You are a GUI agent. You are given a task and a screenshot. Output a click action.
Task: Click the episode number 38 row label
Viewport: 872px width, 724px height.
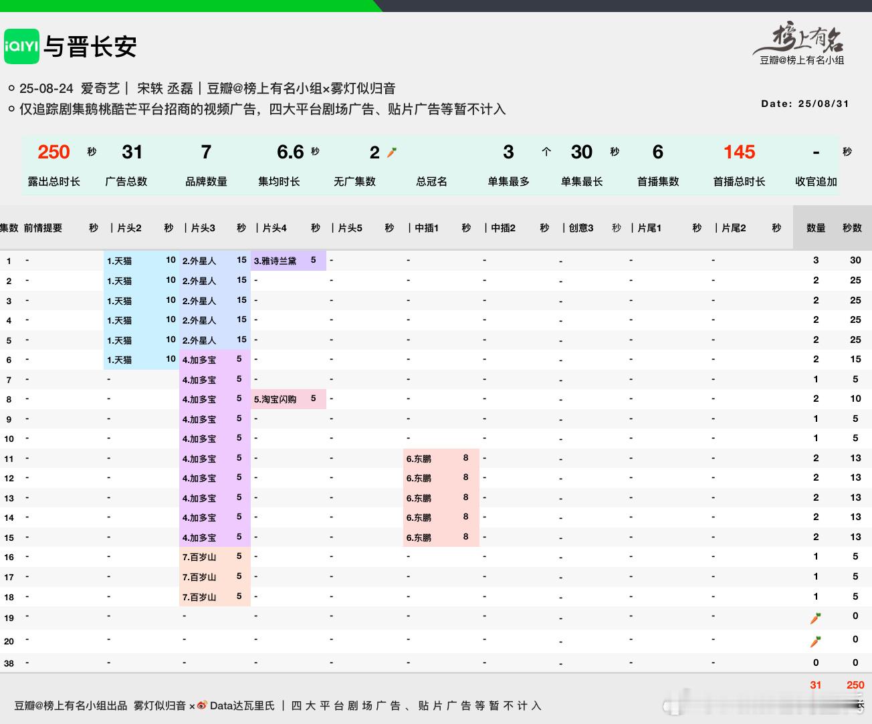tap(9, 663)
